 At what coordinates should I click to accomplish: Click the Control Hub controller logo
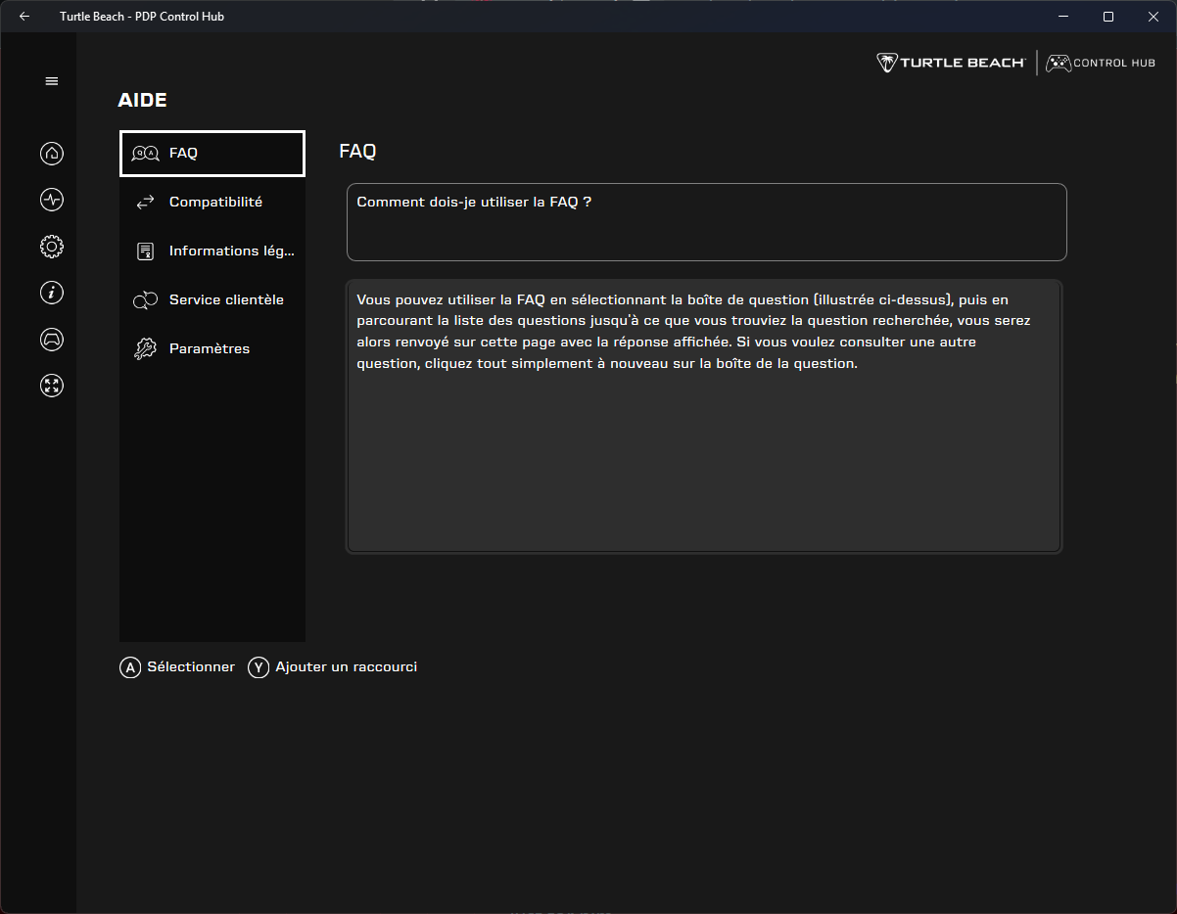1100,63
